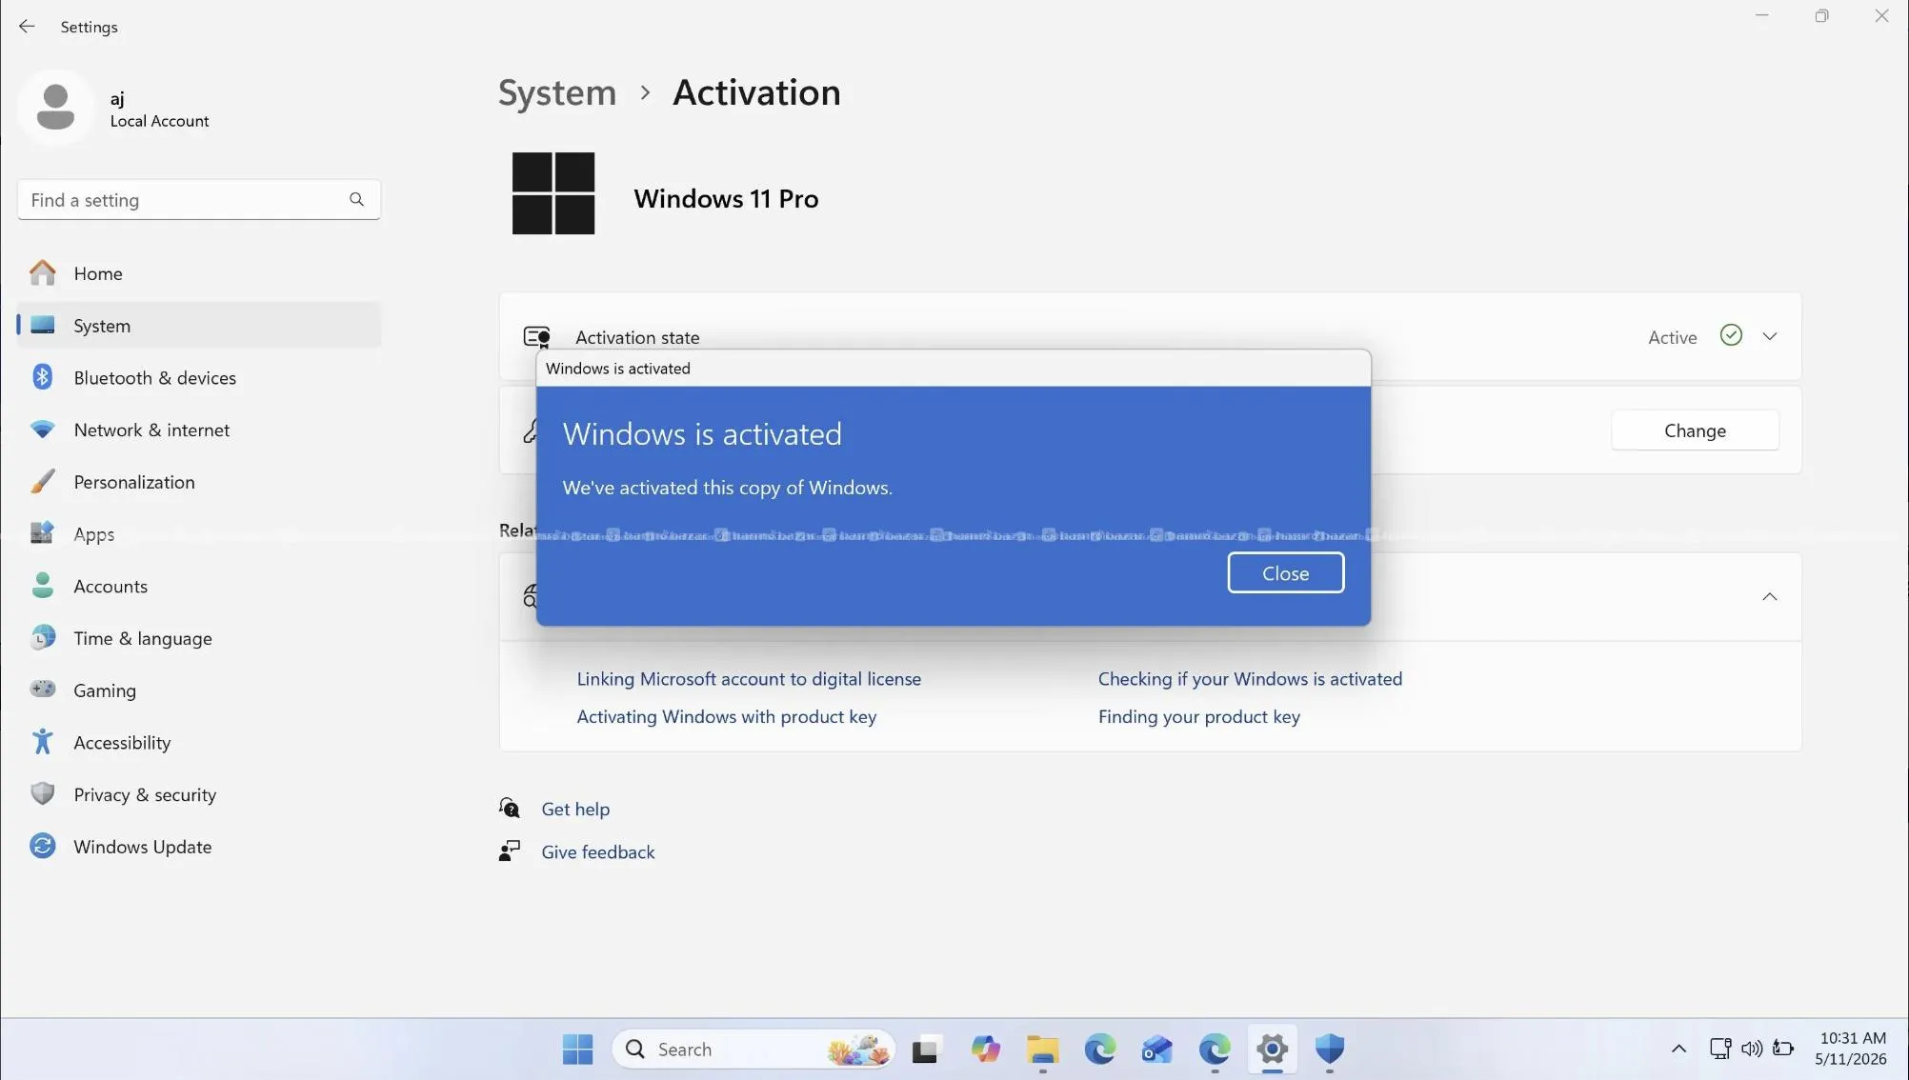Click the Gaming controller icon in sidebar
The width and height of the screenshot is (1909, 1080).
(x=43, y=689)
